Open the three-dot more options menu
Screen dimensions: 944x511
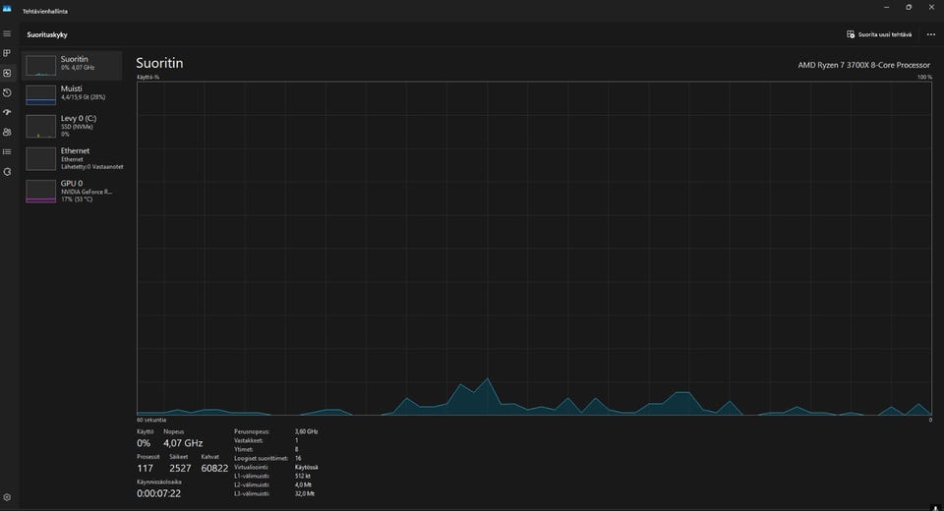[x=931, y=34]
